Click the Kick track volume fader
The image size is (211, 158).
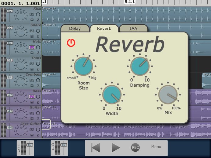(10, 11)
